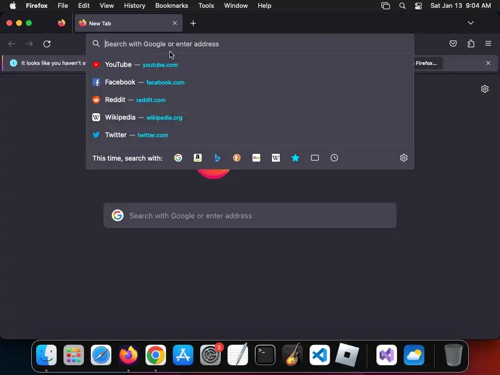This screenshot has height=375, width=500.
Task: Go forward one page
Action: point(29,43)
